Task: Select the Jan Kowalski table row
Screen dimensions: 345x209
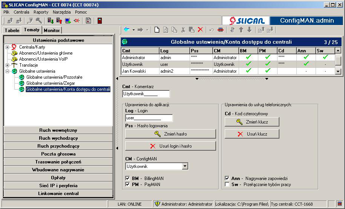Action: (x=228, y=71)
